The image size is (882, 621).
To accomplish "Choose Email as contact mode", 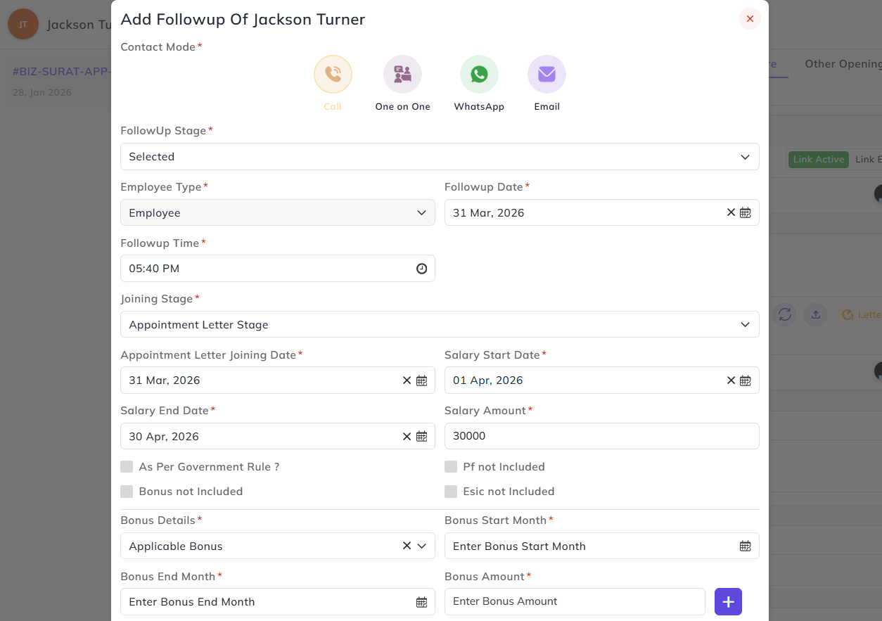I will coord(547,74).
